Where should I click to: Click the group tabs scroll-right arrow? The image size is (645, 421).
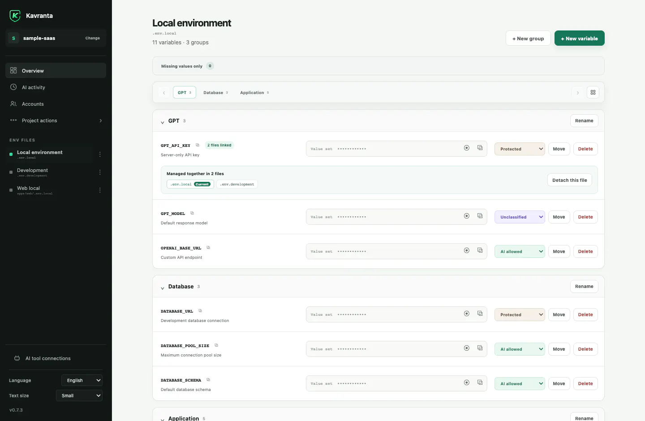[x=578, y=92]
